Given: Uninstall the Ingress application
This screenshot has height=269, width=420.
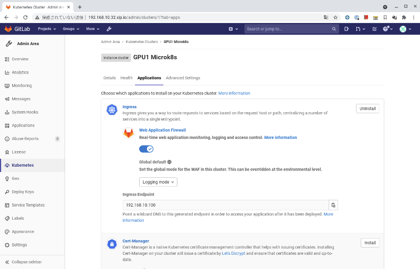Looking at the screenshot, I should [x=367, y=109].
